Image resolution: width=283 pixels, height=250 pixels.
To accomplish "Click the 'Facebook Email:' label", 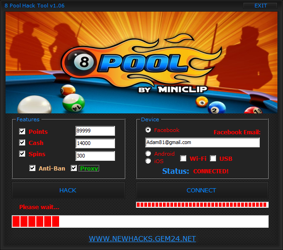I will point(237,132).
